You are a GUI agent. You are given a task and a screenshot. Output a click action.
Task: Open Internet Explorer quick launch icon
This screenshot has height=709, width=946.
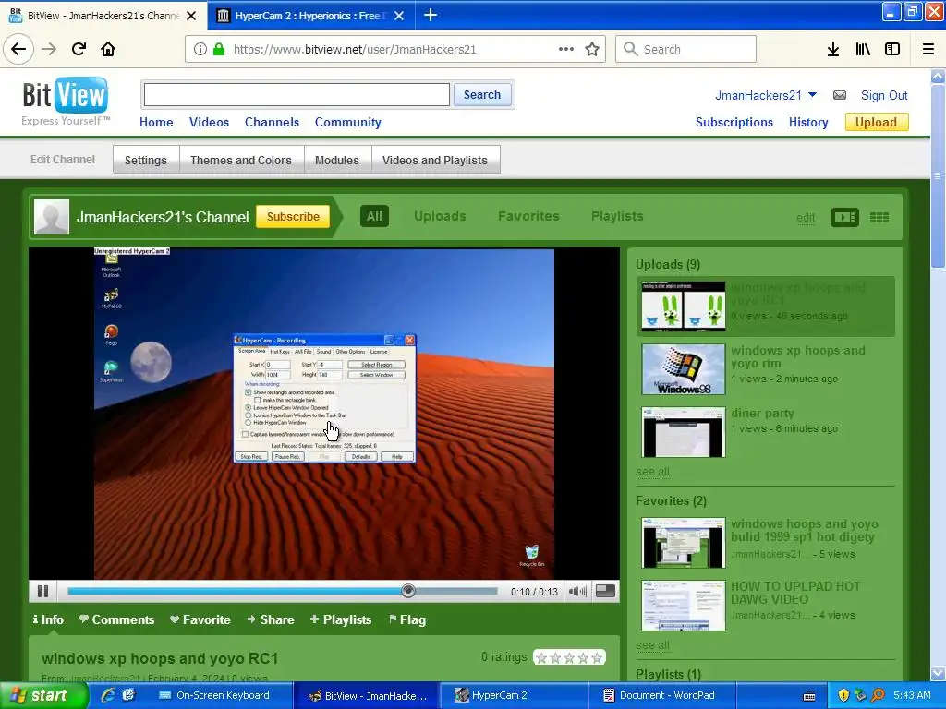[108, 695]
